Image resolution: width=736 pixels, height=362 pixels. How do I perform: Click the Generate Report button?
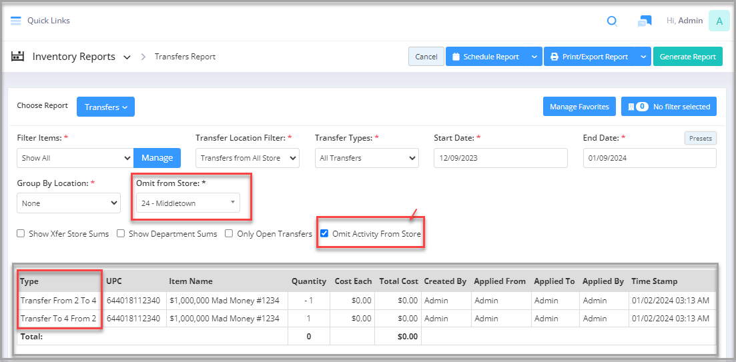pyautogui.click(x=688, y=57)
